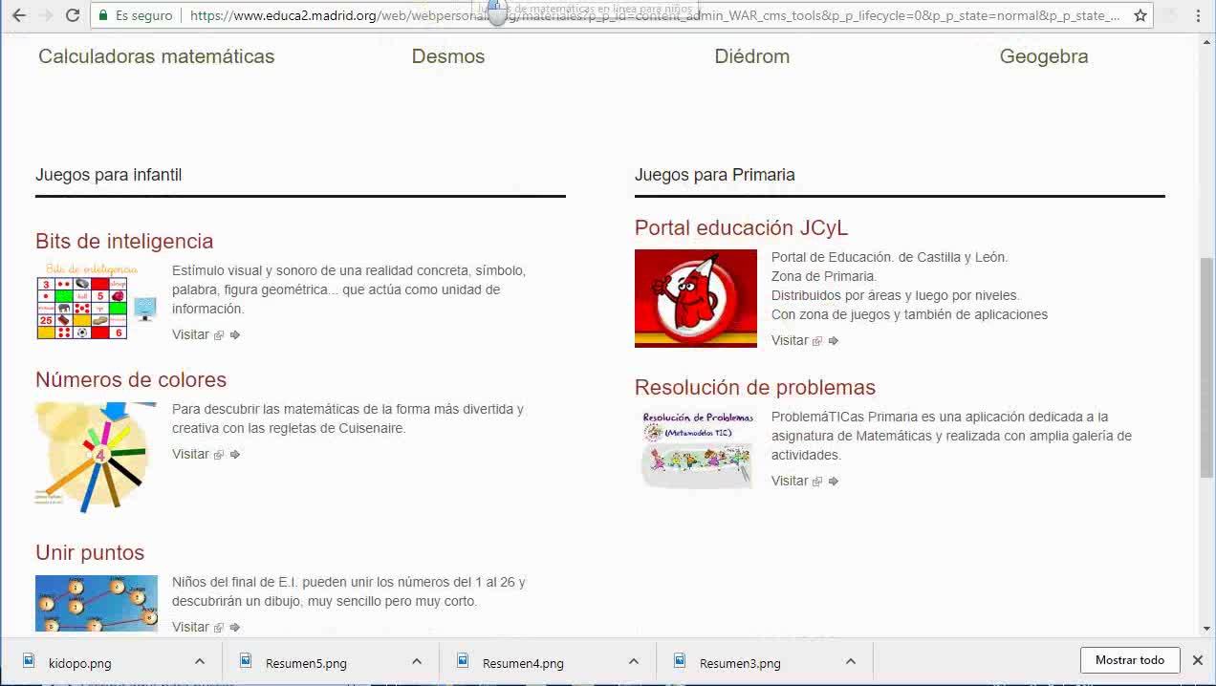Click the Números de colores thumbnail image
The image size is (1216, 686).
click(x=97, y=457)
